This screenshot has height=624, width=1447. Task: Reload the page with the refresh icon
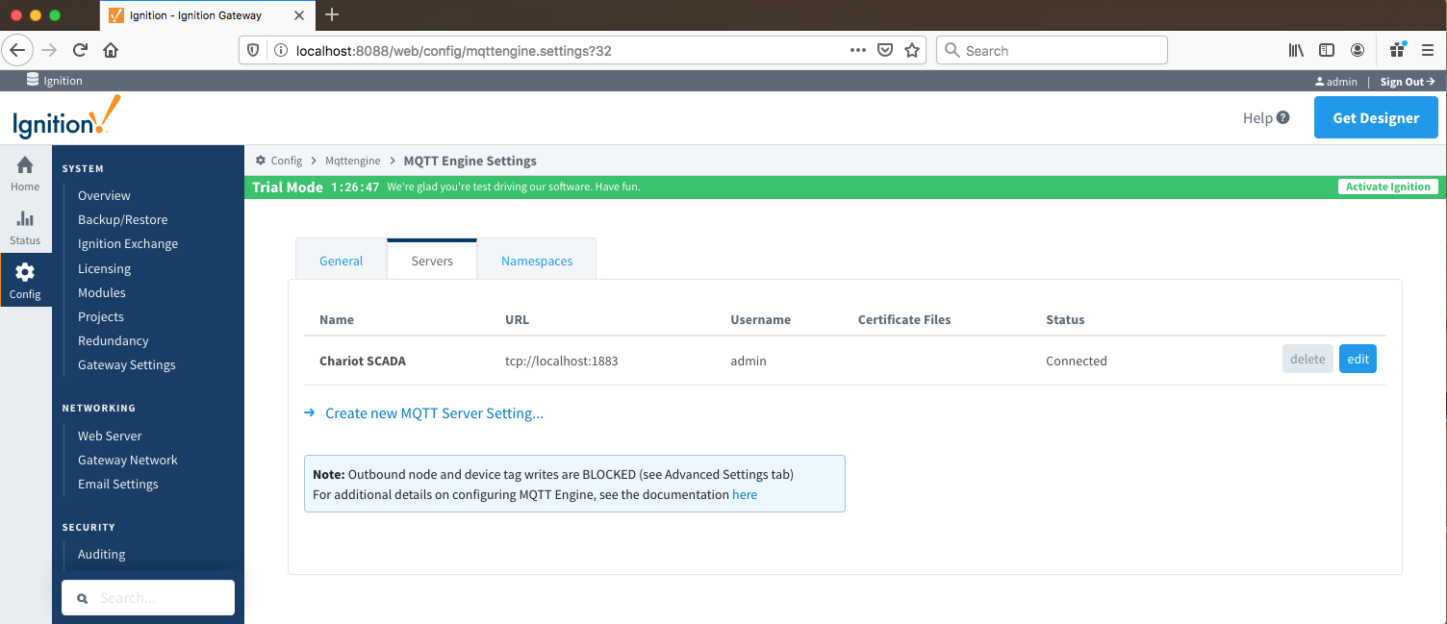(x=80, y=50)
